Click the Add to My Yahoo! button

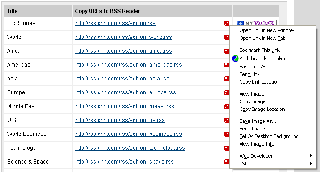tap(256, 23)
